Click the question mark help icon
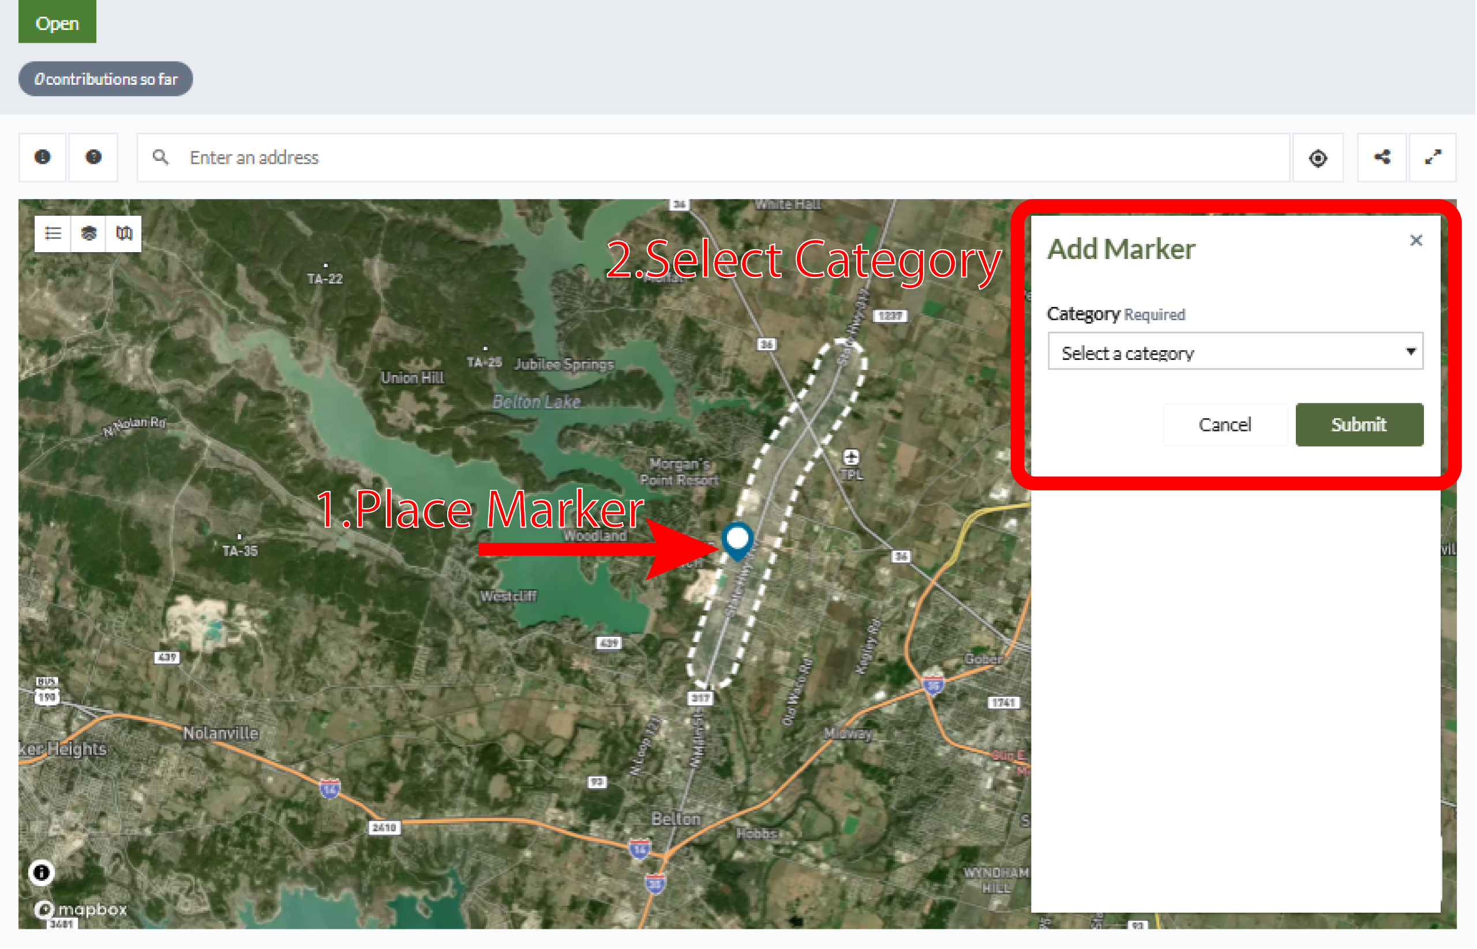The image size is (1477, 949). coord(93,157)
